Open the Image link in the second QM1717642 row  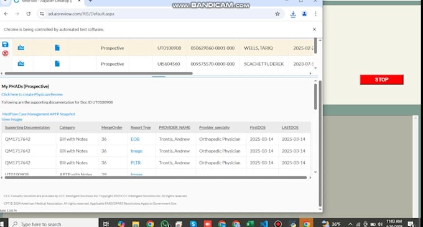point(136,151)
